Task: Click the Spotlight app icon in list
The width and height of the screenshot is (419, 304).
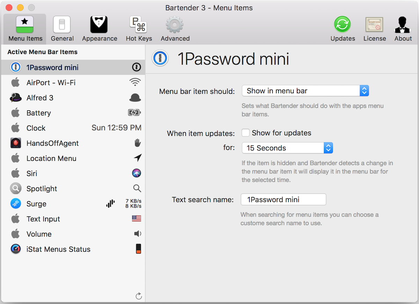Action: [x=16, y=189]
